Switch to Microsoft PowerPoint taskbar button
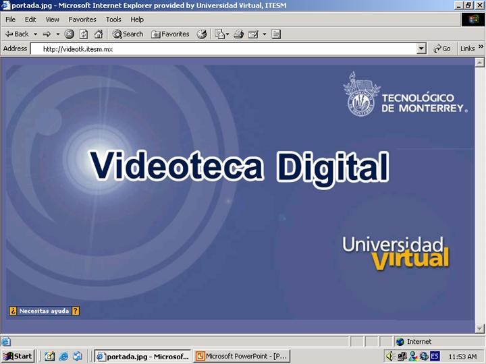The height and width of the screenshot is (364, 486). [242, 357]
